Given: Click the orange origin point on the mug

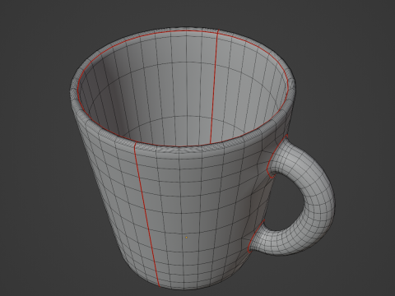Looking at the screenshot, I should [x=187, y=237].
